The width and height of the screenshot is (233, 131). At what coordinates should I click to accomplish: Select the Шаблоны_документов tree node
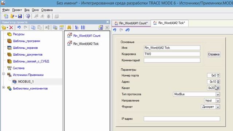tap(28, 55)
